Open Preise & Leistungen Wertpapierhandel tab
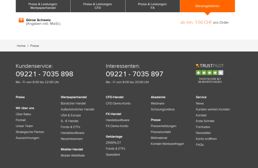Viewport: 258px width, 168px height. coord(43,6)
